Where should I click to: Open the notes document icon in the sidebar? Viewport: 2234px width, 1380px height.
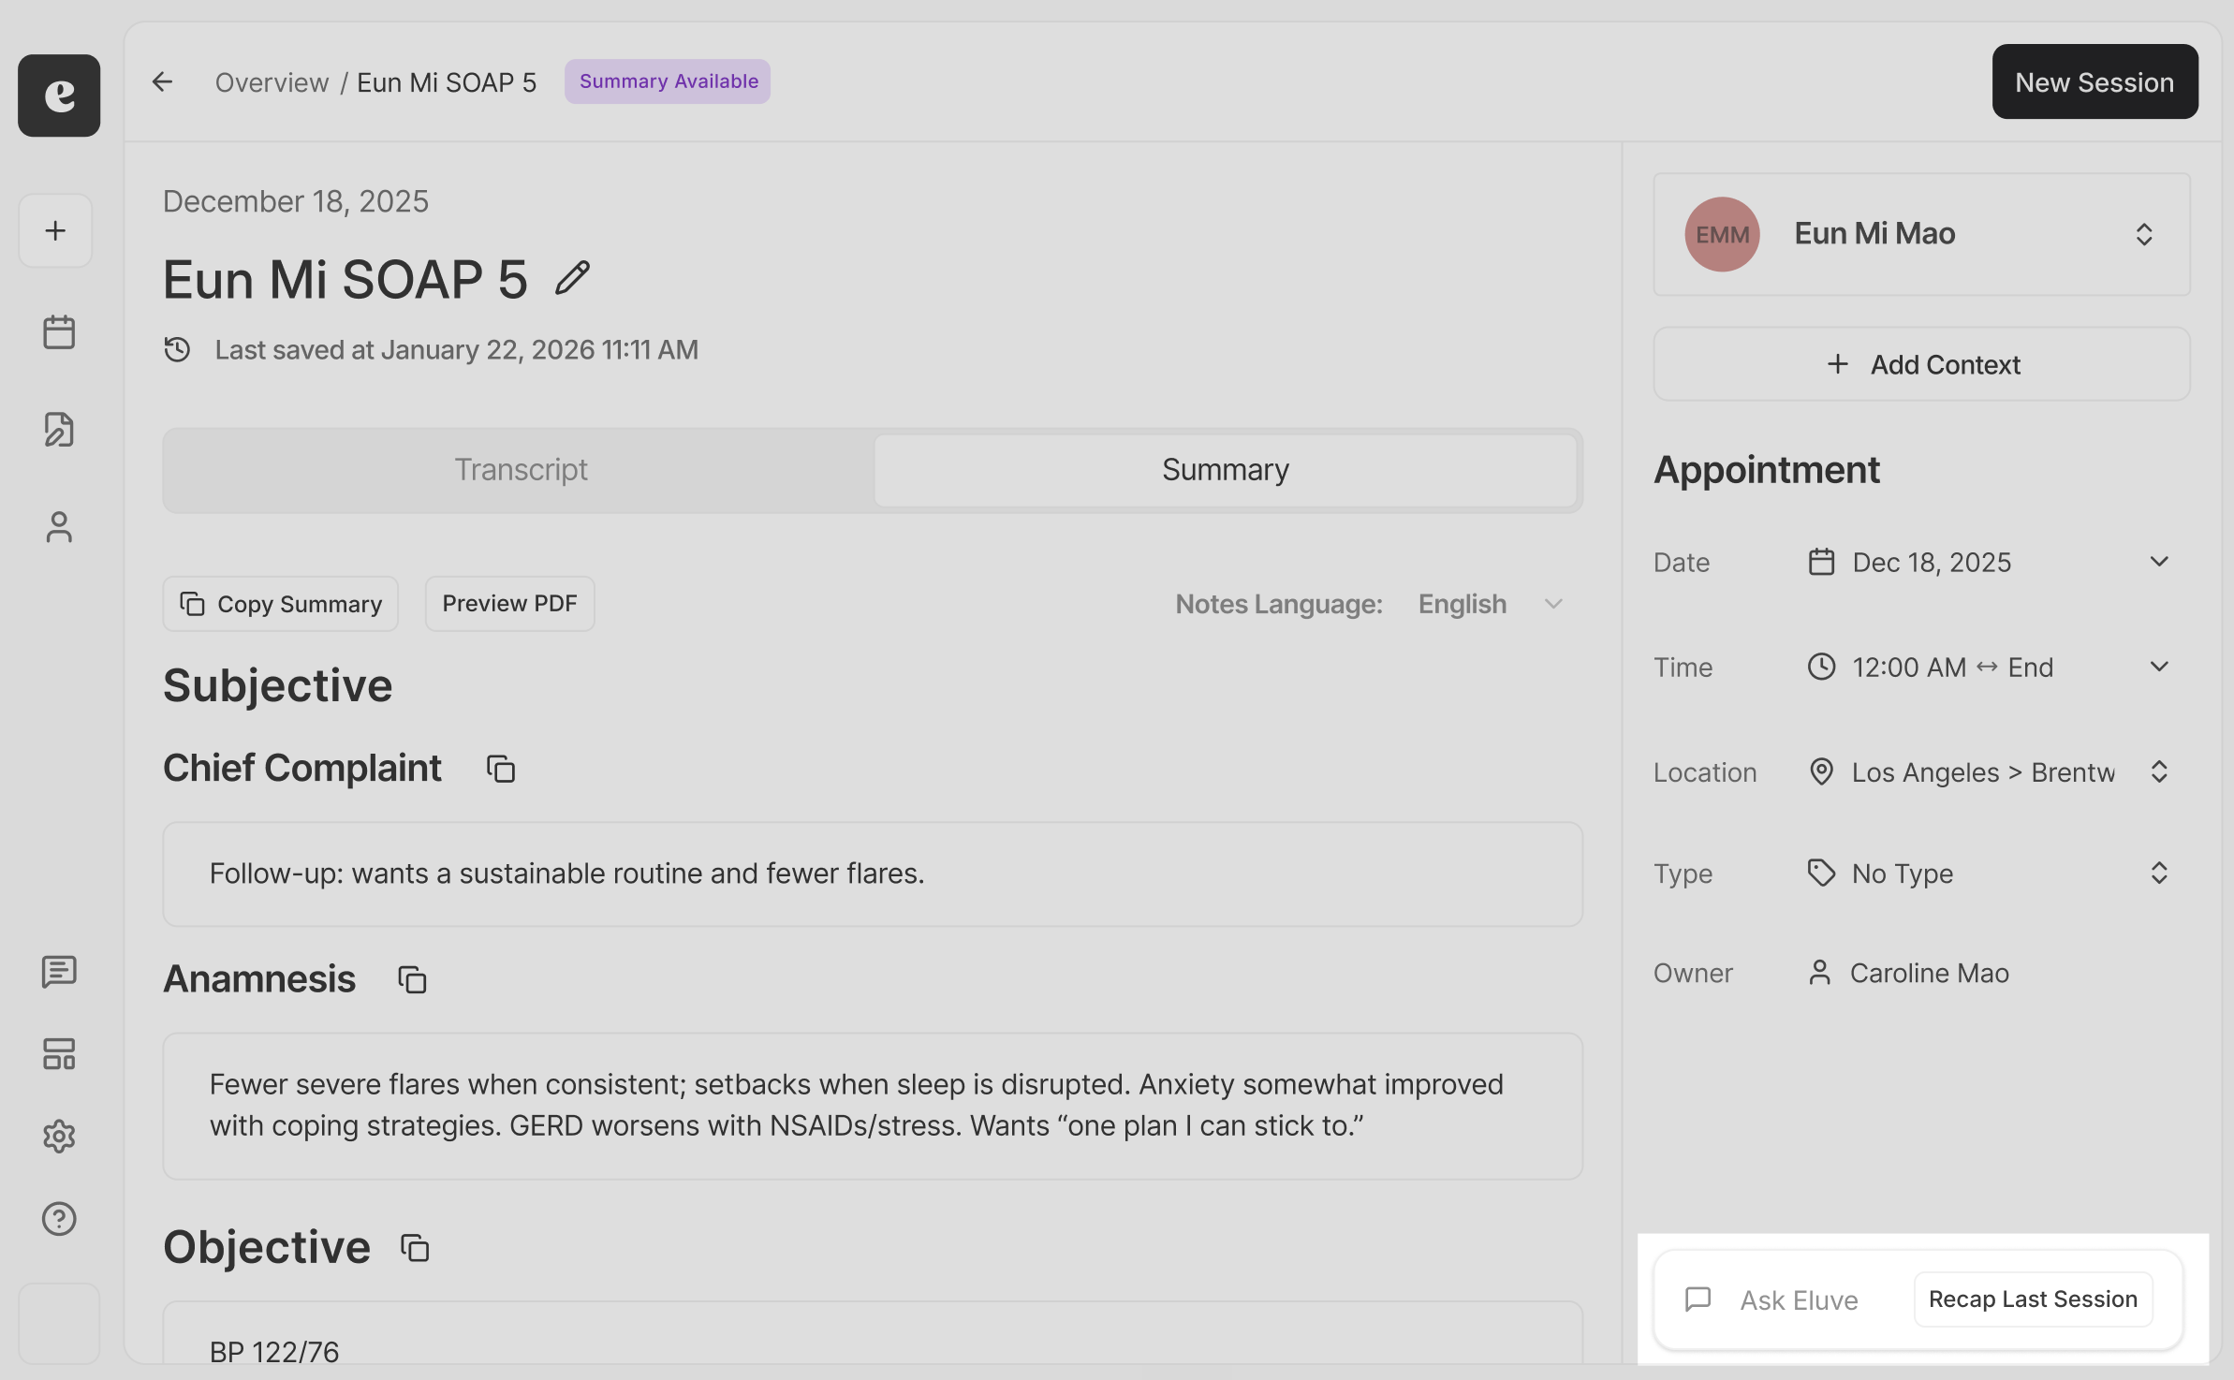[59, 429]
